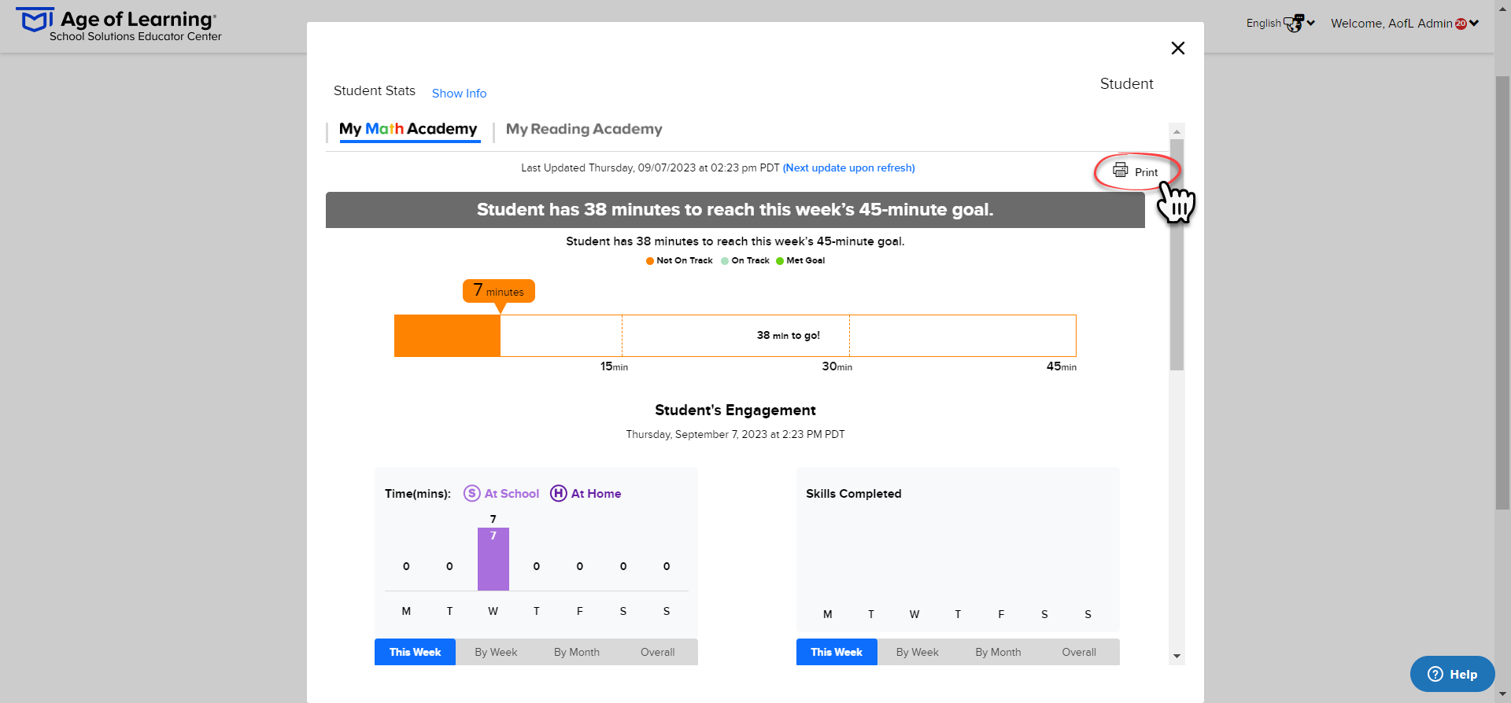
Task: Click Next update upon refresh link
Action: pyautogui.click(x=848, y=167)
